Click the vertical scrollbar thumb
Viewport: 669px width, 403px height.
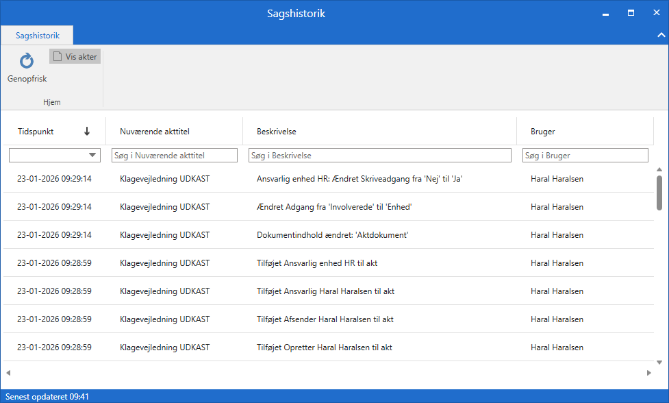[659, 193]
